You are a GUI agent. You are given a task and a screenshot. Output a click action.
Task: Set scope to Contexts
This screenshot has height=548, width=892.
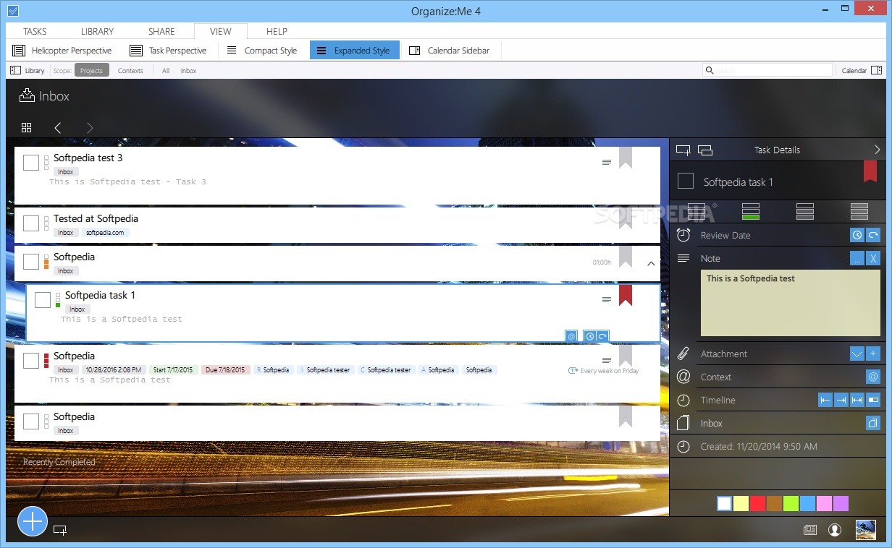coord(130,70)
